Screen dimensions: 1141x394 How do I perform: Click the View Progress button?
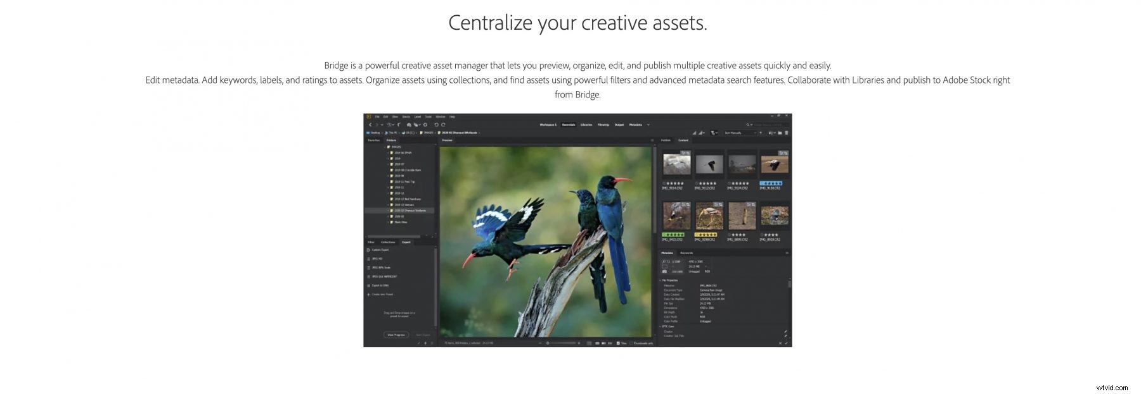coord(396,335)
